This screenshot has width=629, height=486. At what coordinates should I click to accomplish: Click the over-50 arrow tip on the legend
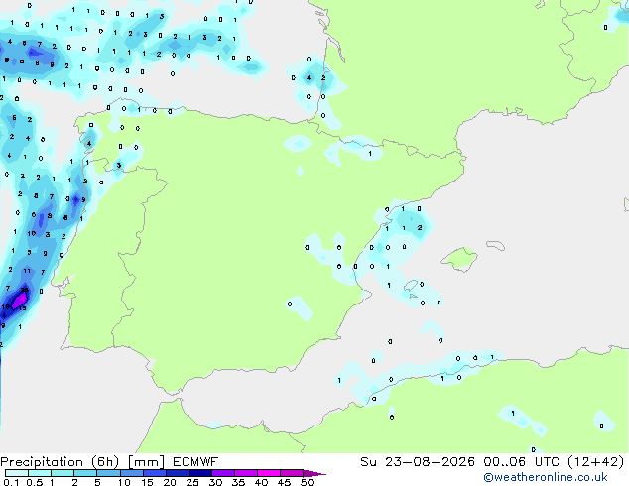point(315,473)
